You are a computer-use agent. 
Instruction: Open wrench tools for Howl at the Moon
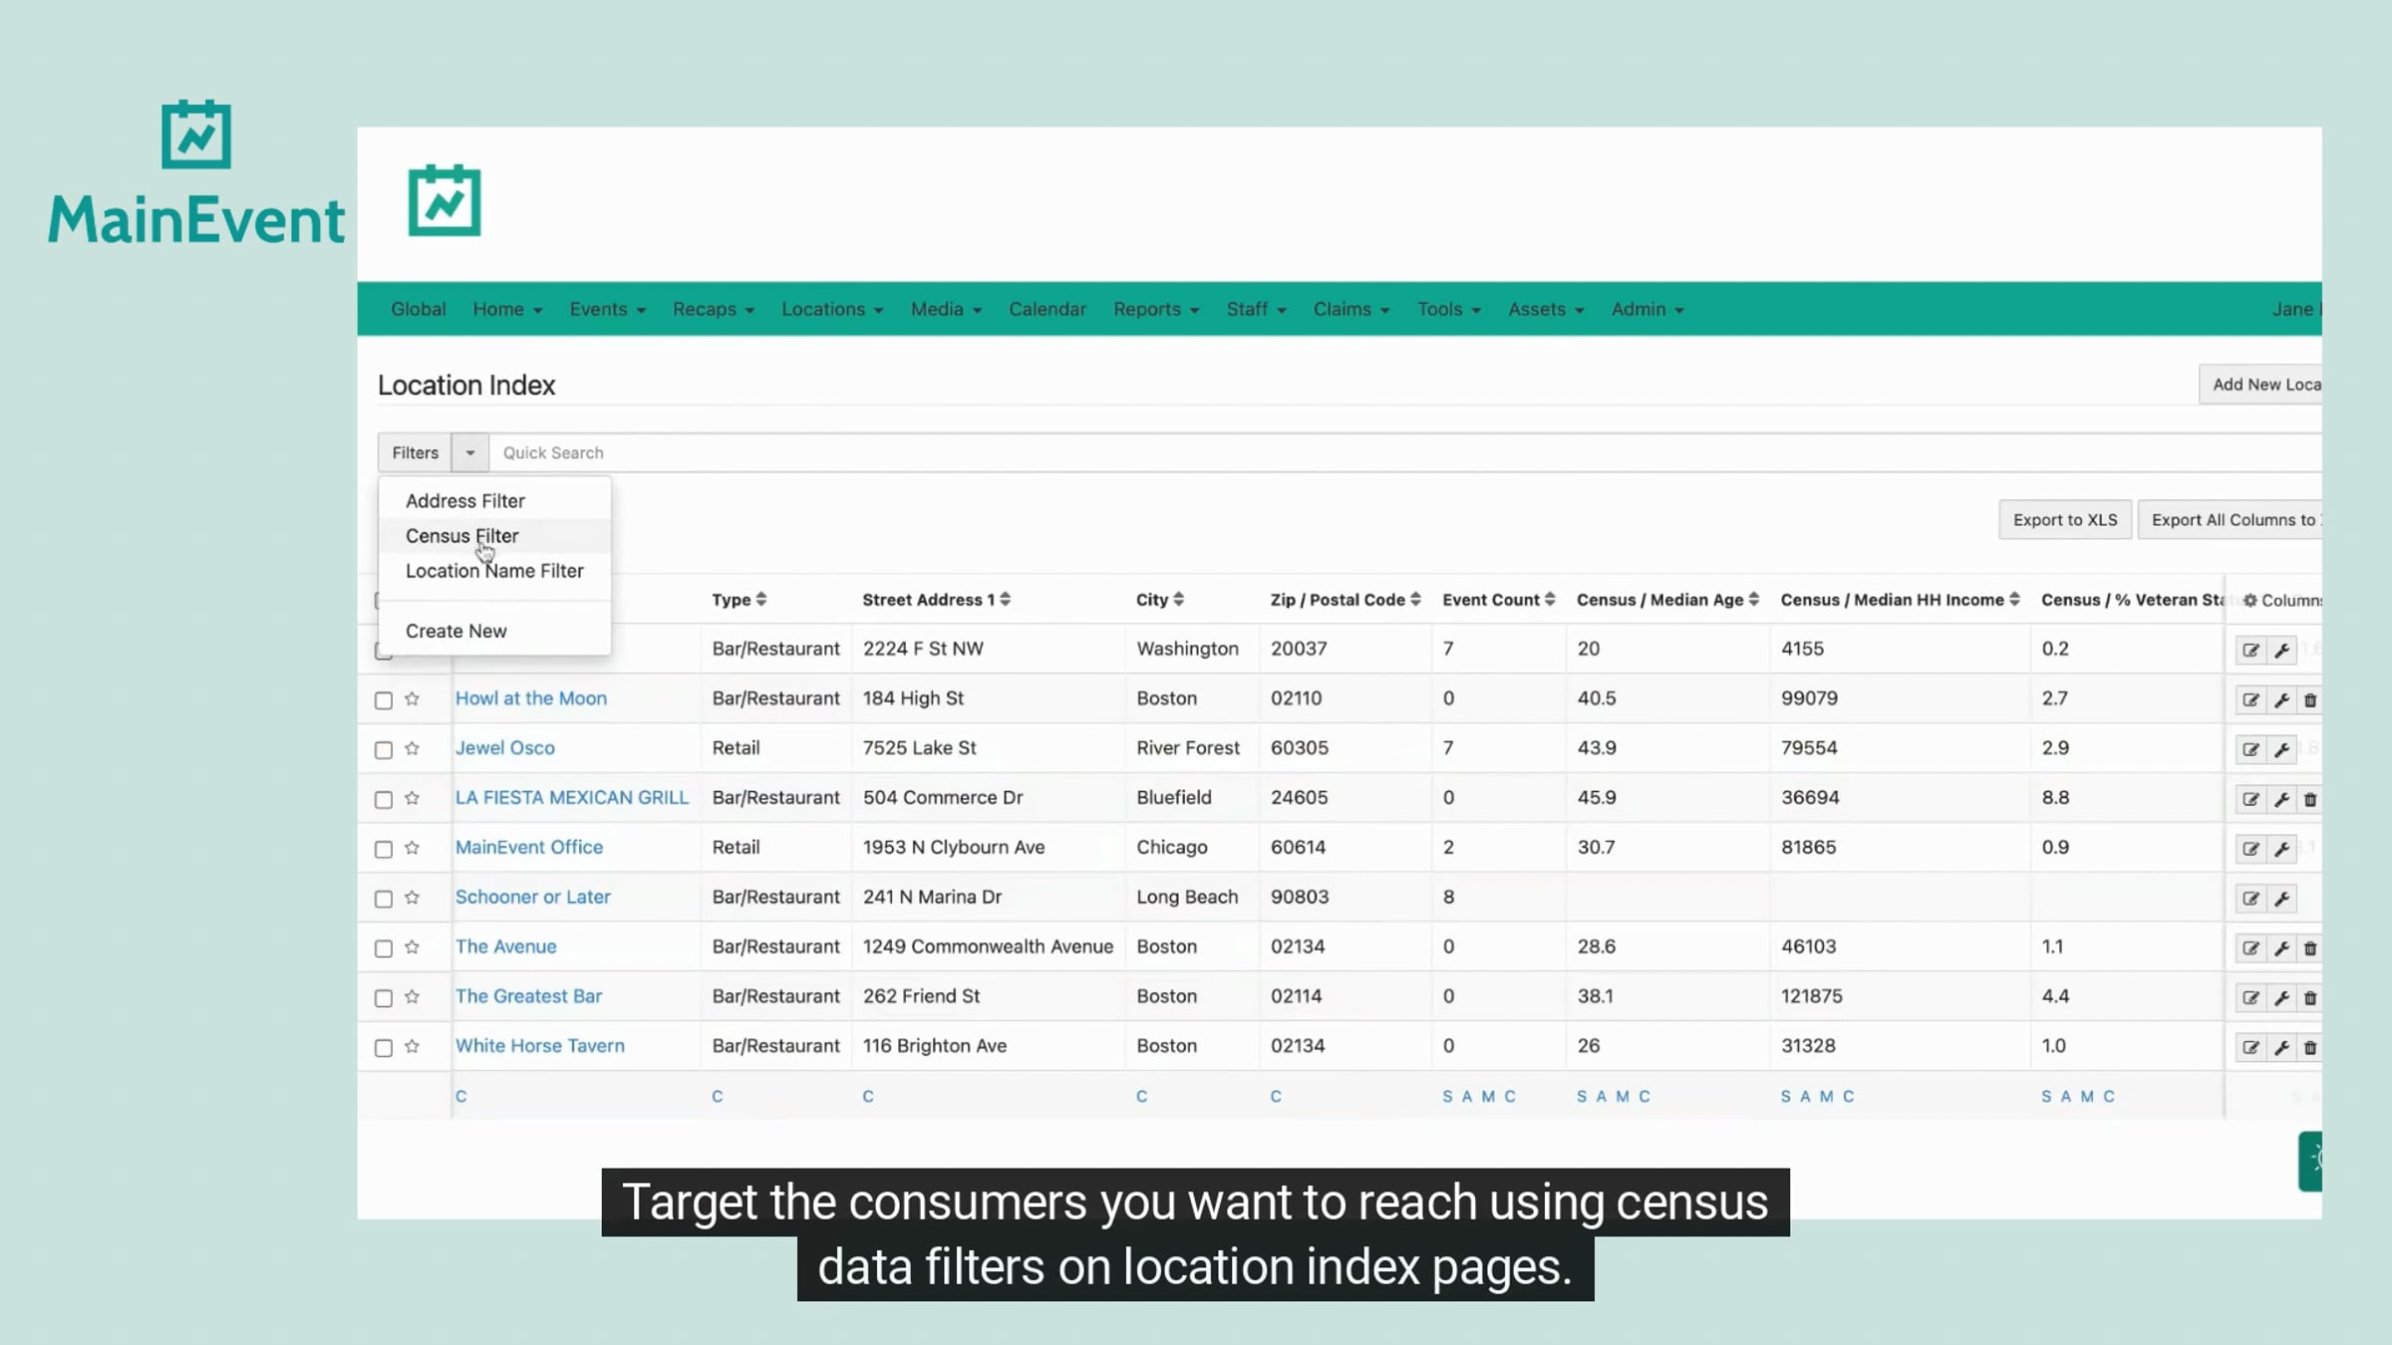pos(2281,699)
